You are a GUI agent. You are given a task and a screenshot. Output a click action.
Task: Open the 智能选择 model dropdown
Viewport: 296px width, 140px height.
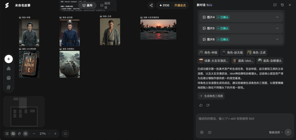click(276, 132)
